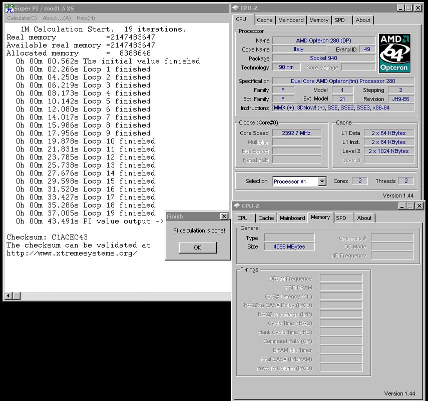Click the Technology value '90 nm'

pyautogui.click(x=286, y=67)
